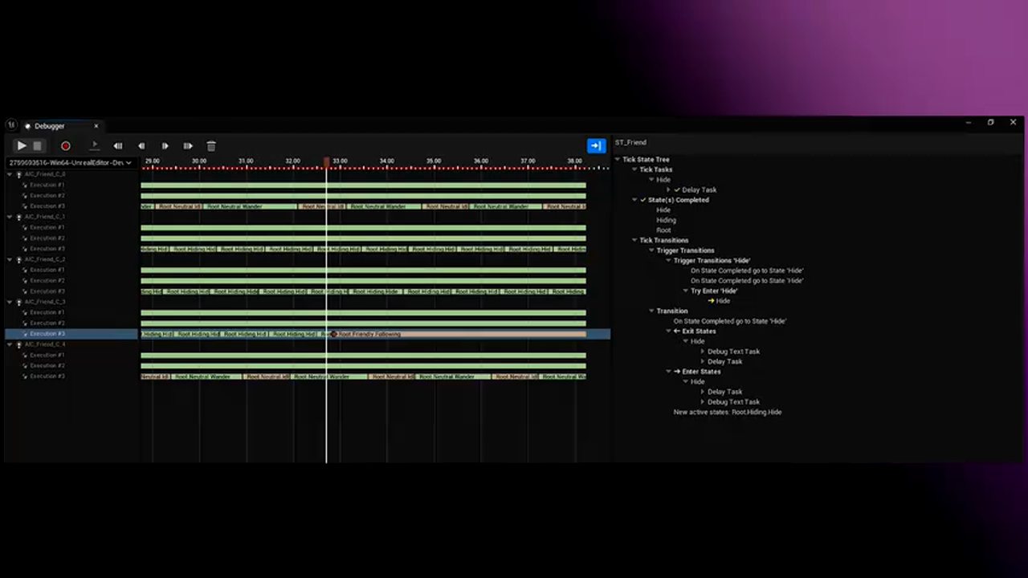
Task: Jump to the last frame with the fast-forward icon
Action: pos(187,145)
